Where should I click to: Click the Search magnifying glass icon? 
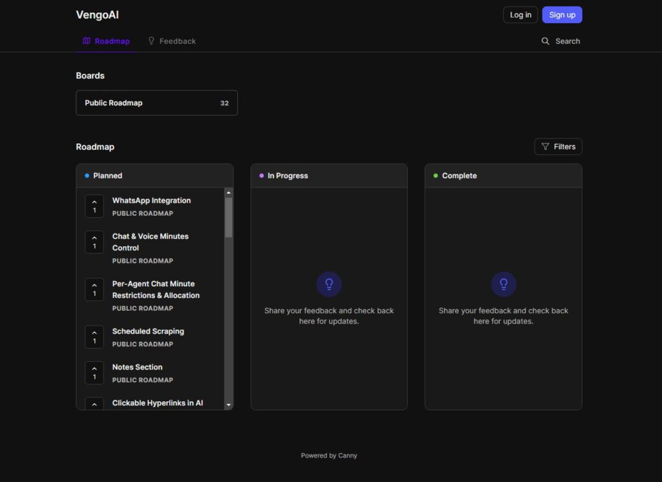tap(546, 41)
